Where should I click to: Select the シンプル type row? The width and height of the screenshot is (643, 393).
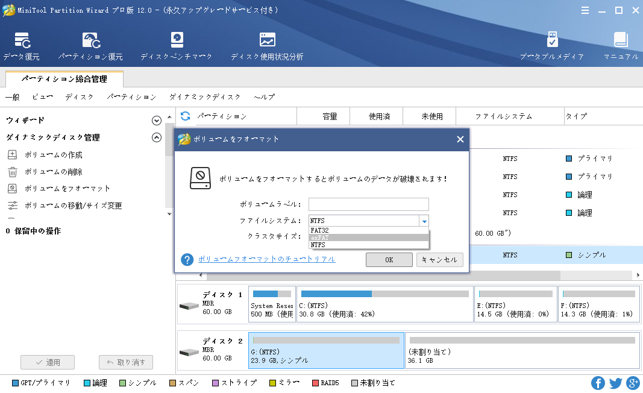556,255
